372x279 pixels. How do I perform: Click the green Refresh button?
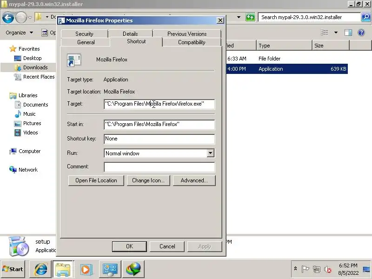click(x=250, y=17)
